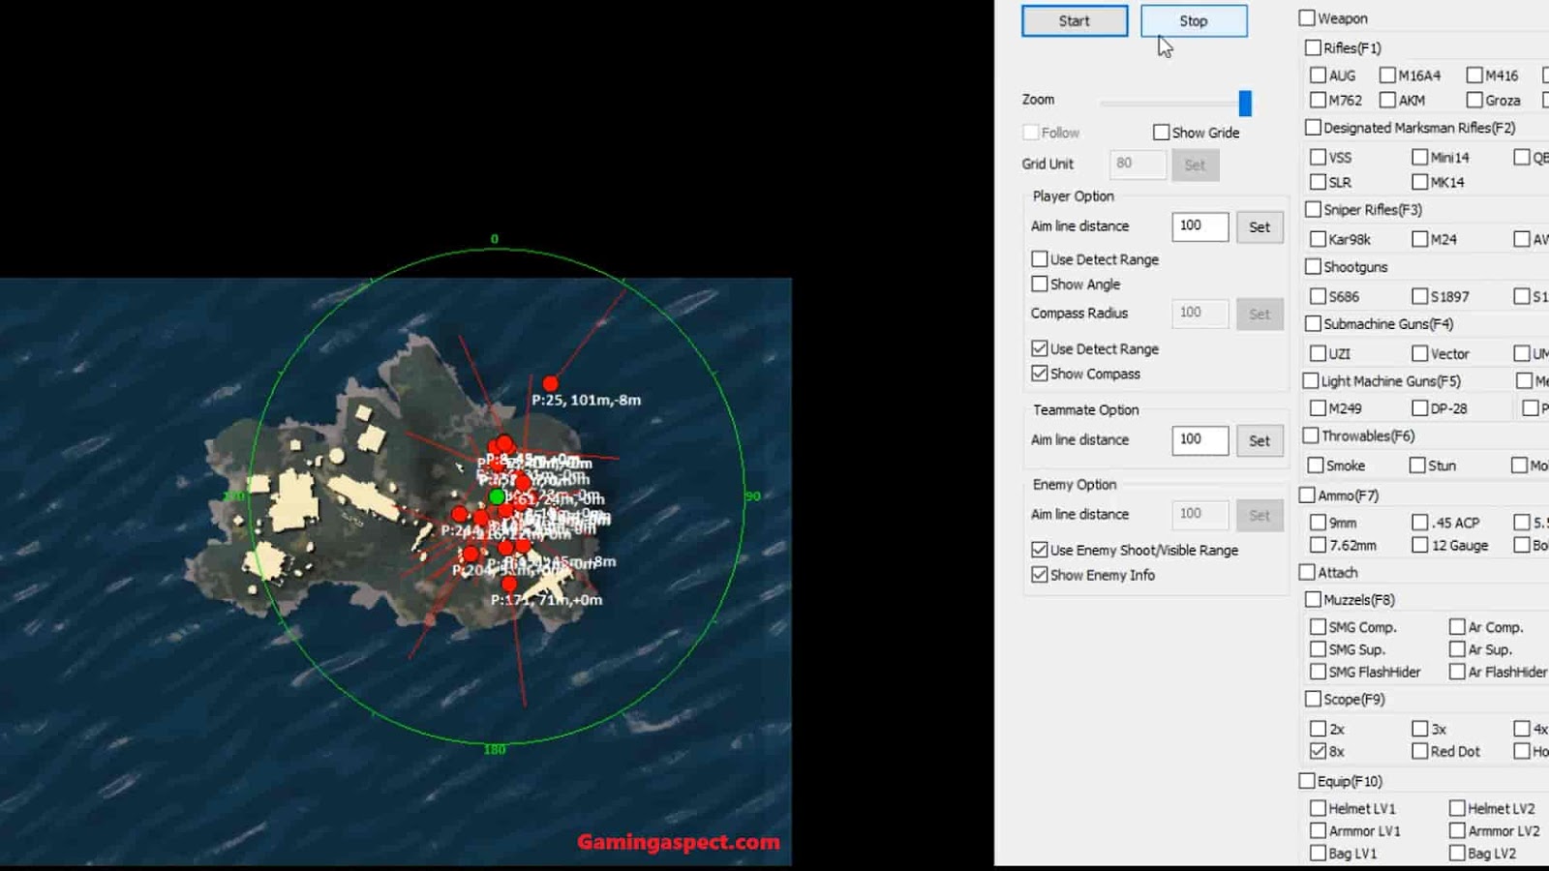The image size is (1549, 871).
Task: Enable the UZI checkbox
Action: (1318, 353)
